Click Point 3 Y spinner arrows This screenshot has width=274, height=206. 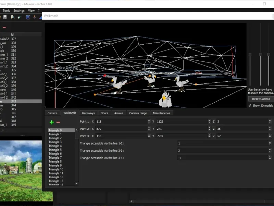coord(209,136)
